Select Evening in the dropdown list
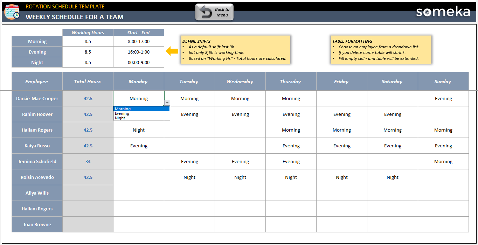This screenshot has width=478, height=245. click(141, 113)
